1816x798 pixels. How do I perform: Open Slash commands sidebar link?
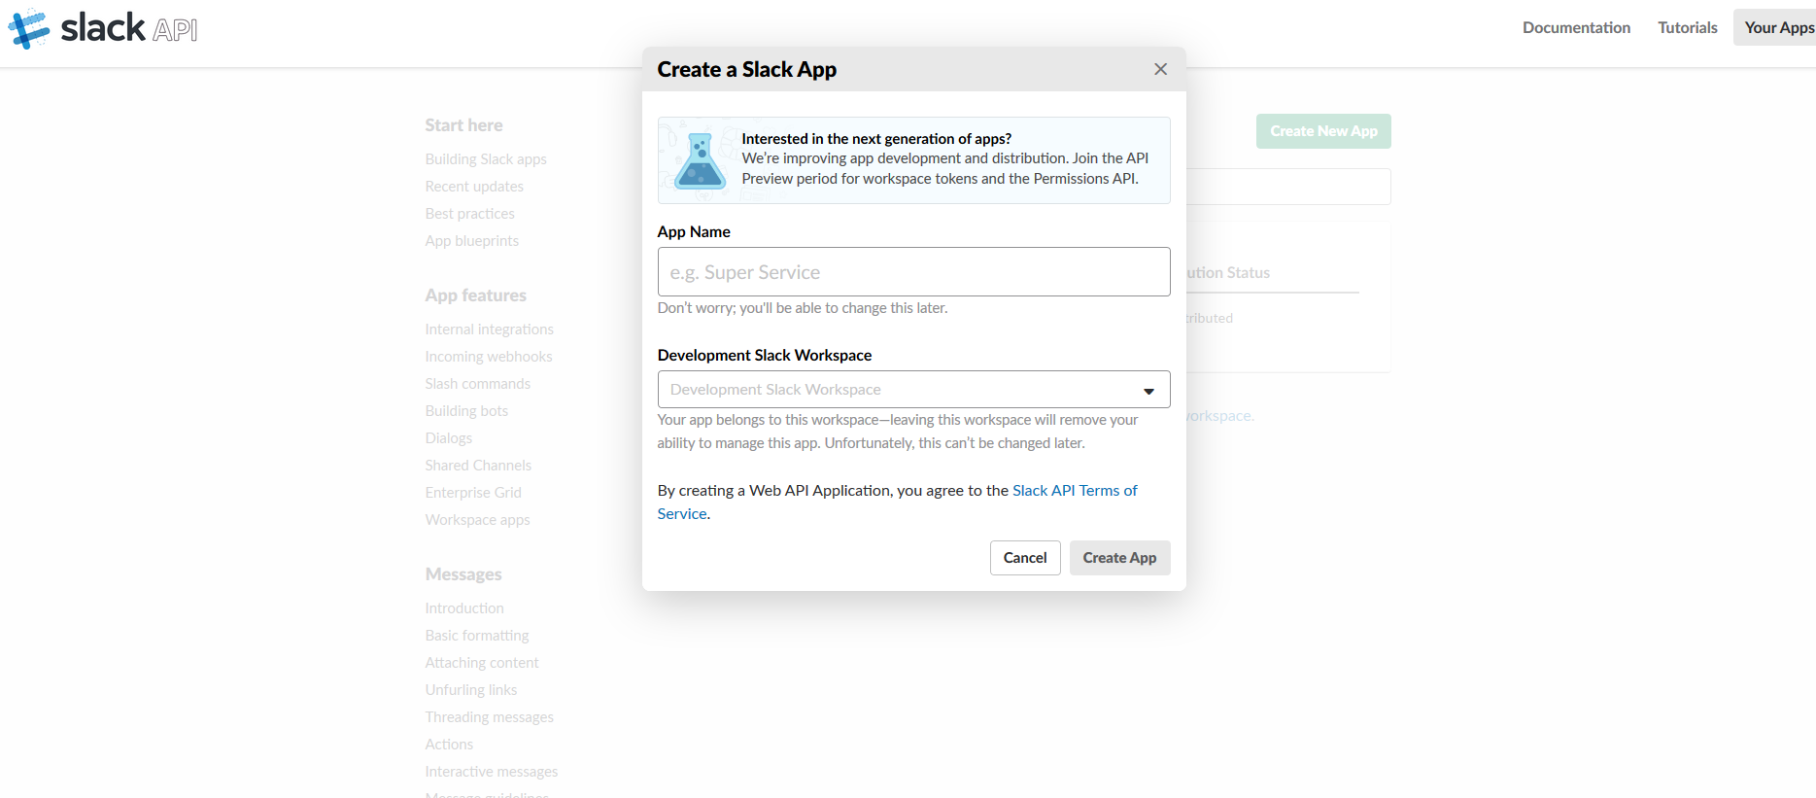[477, 384]
